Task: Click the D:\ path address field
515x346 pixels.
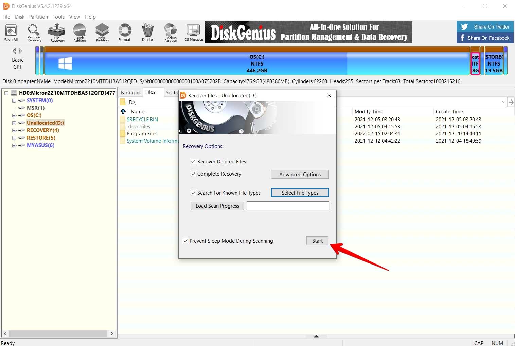Action: click(x=313, y=102)
